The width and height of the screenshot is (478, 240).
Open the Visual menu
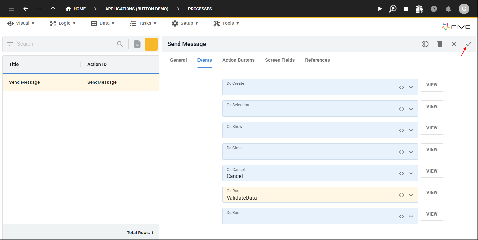click(21, 23)
